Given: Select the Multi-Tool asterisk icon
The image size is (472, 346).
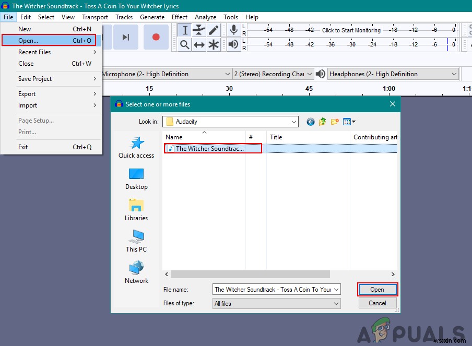Looking at the screenshot, I should pyautogui.click(x=214, y=44).
